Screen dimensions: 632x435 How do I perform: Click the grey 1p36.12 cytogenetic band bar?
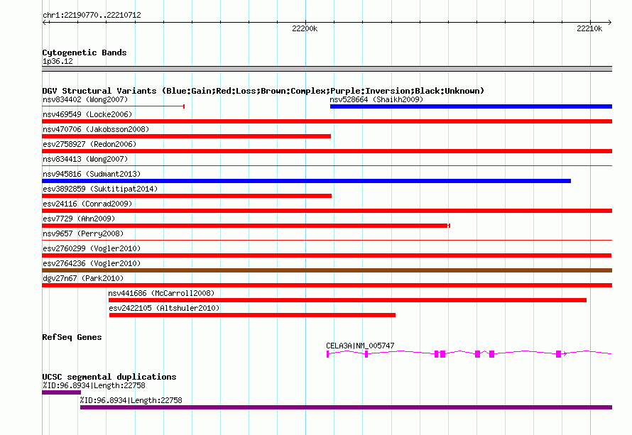(327, 69)
